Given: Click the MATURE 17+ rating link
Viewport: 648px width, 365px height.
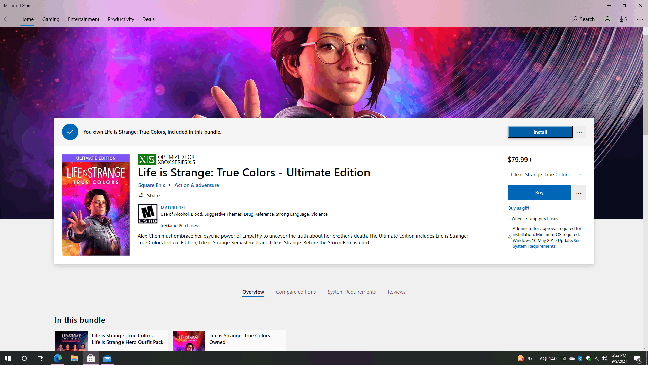Looking at the screenshot, I should [x=173, y=208].
